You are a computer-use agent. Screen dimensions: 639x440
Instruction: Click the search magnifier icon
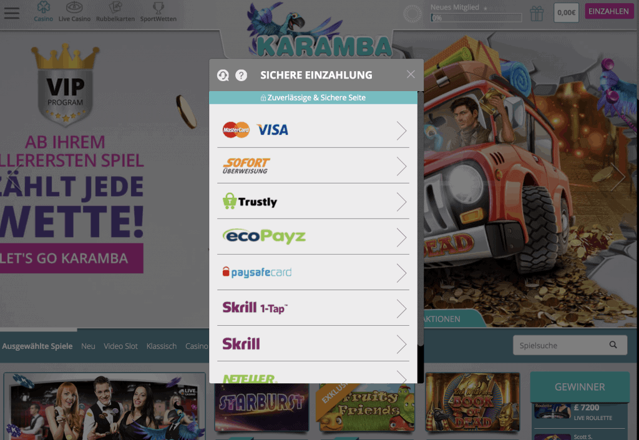[x=613, y=345]
